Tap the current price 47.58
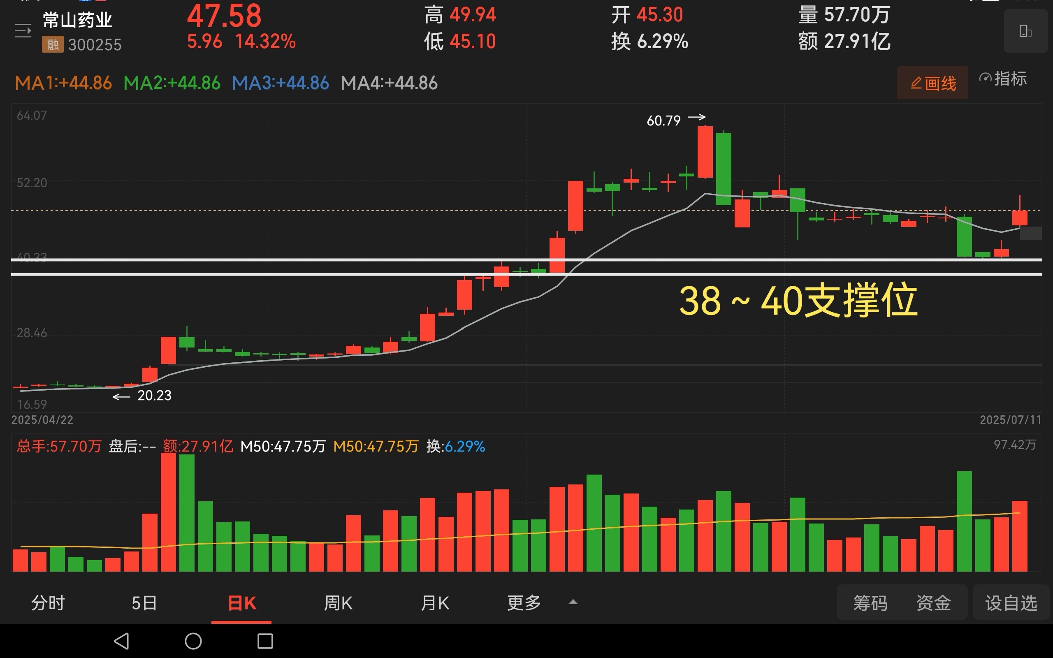 tap(224, 16)
